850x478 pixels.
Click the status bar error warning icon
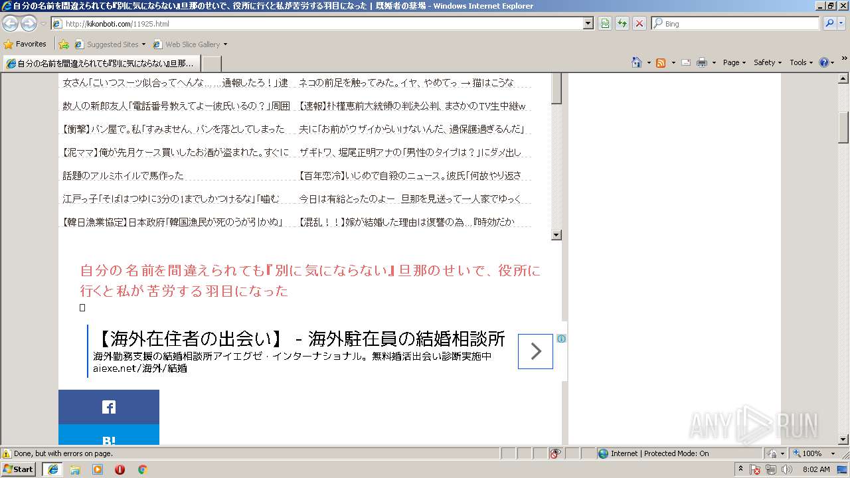tap(7, 453)
